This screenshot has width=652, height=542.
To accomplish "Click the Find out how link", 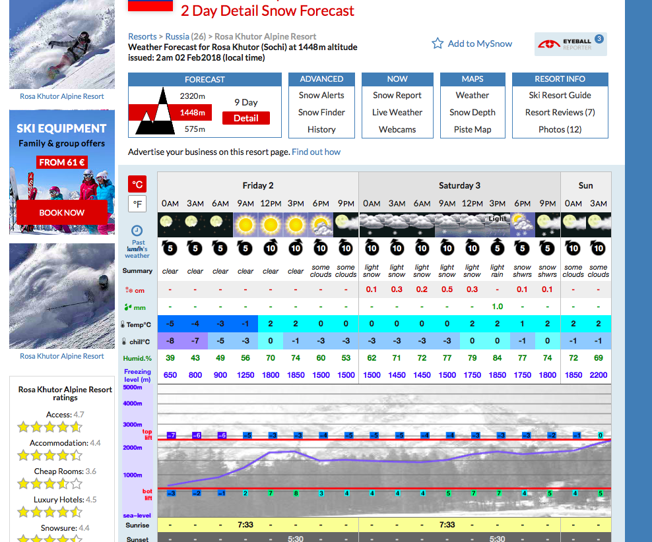I will [x=316, y=152].
